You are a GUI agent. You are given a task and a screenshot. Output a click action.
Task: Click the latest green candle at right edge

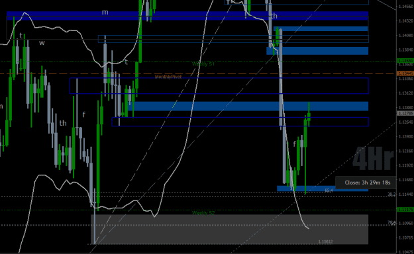(309, 115)
